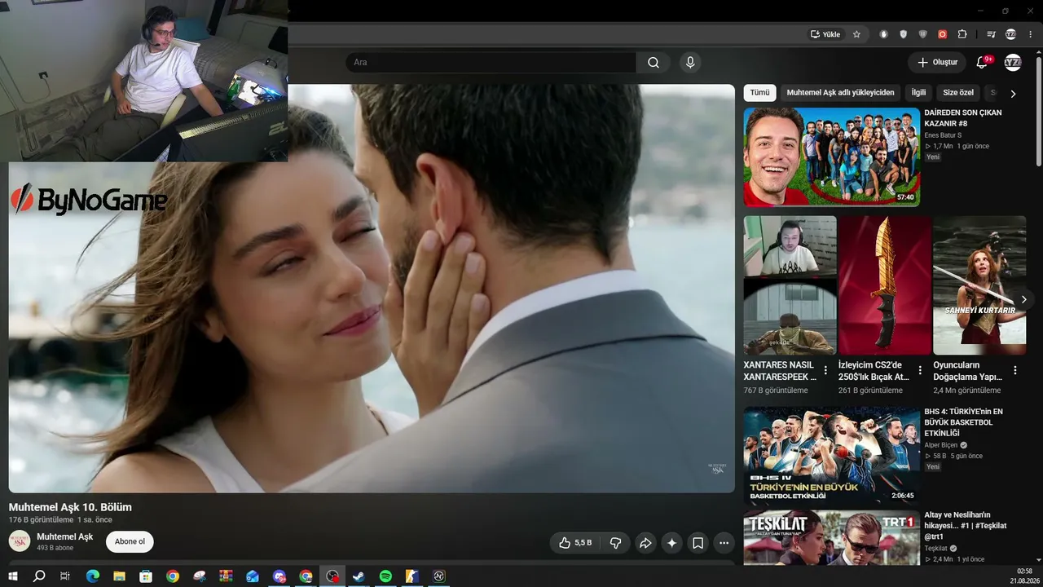
Task: Select the Muhtemel Aşk adlı yükleyiciden chip
Action: coord(840,93)
